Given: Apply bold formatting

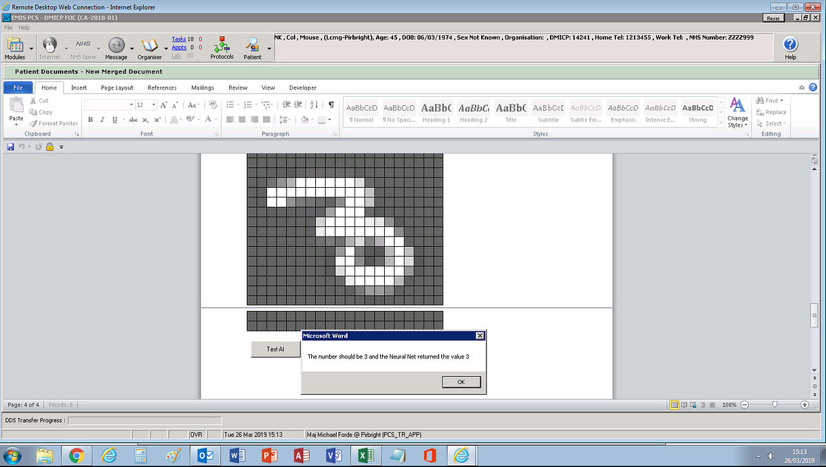Looking at the screenshot, I should [90, 119].
